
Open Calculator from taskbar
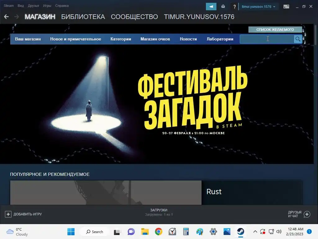186,232
